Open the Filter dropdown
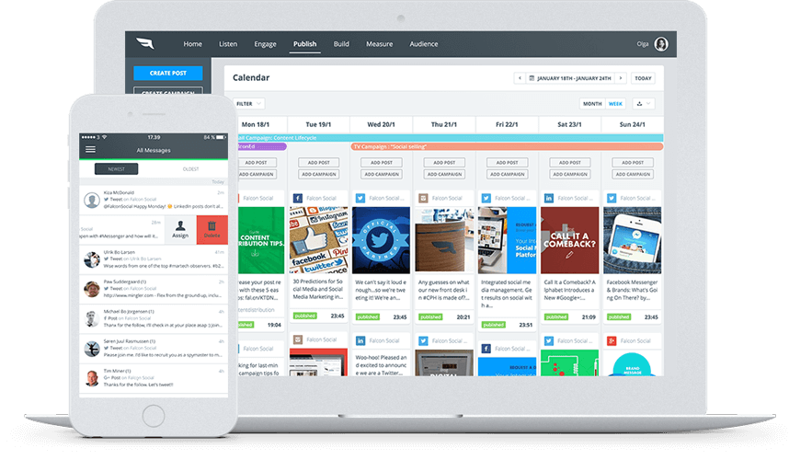 coord(249,104)
